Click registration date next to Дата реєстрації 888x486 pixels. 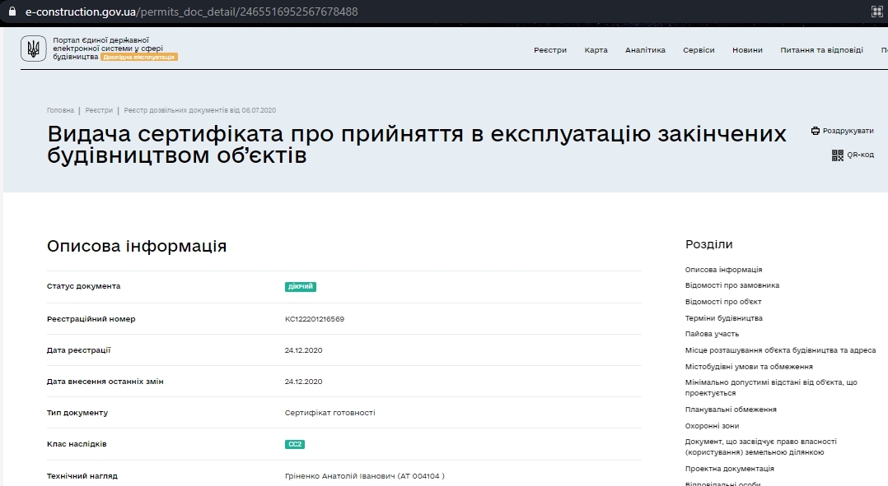303,350
